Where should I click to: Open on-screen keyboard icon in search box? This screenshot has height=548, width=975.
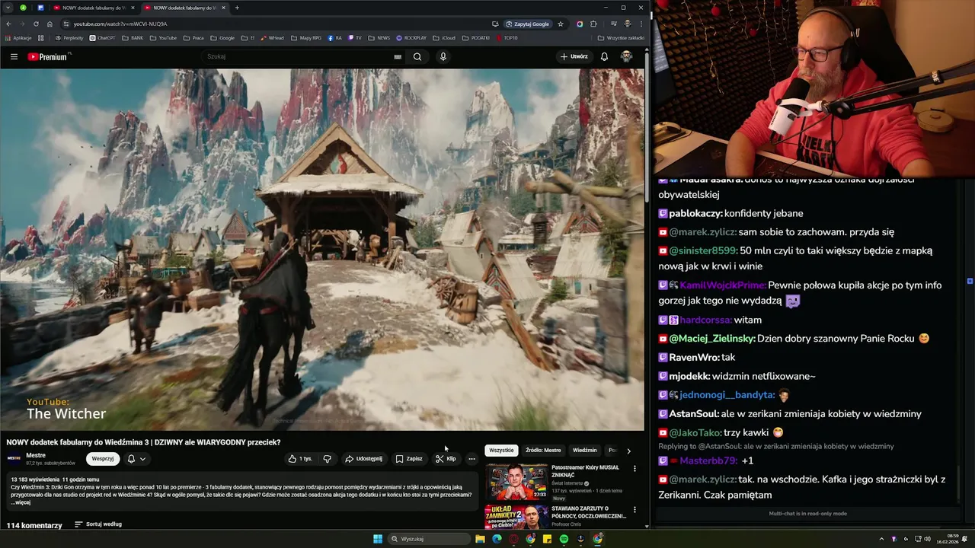click(x=398, y=56)
